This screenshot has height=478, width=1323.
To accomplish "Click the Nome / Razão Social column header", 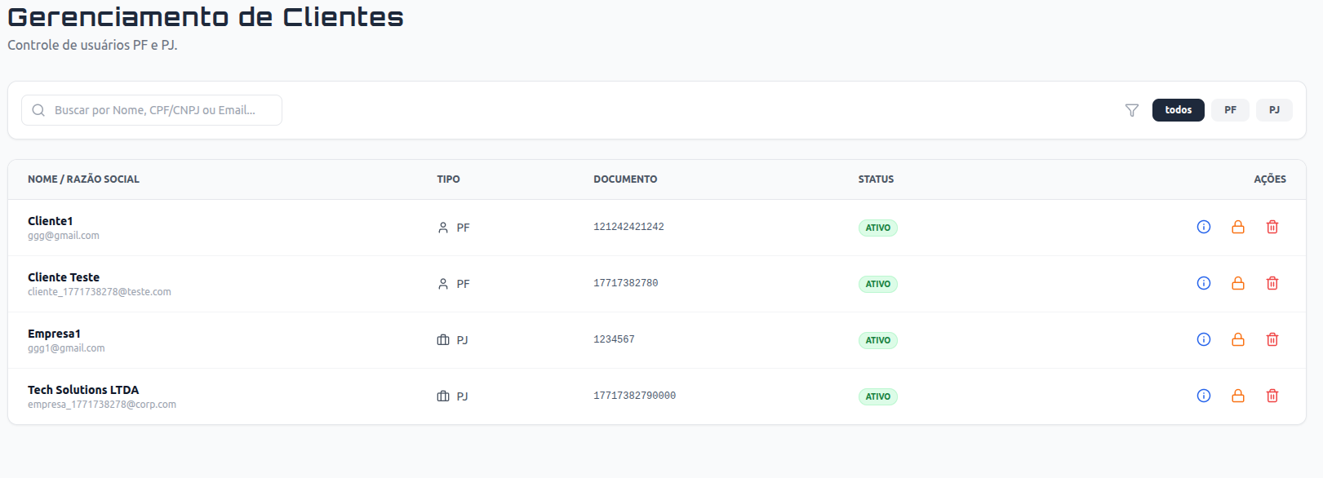I will [x=83, y=179].
